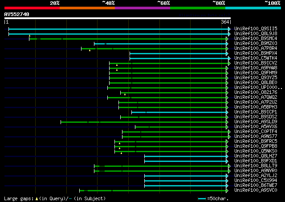Select the UniRef100_A7QWQ2 hit label

pyautogui.click(x=256, y=97)
